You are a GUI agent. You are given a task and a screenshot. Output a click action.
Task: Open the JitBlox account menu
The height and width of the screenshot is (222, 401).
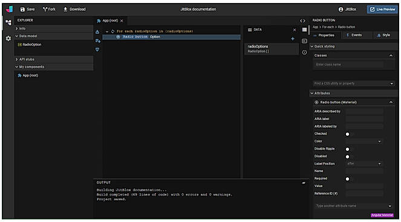click(347, 9)
